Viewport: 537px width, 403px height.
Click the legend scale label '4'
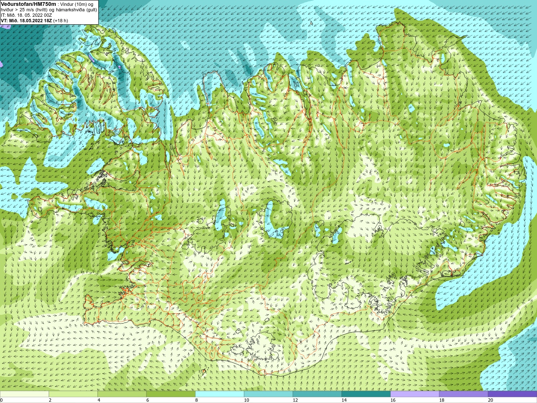click(x=99, y=400)
